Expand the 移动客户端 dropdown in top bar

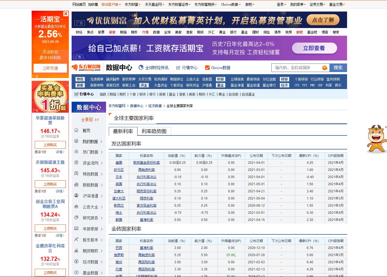coord(111,4)
